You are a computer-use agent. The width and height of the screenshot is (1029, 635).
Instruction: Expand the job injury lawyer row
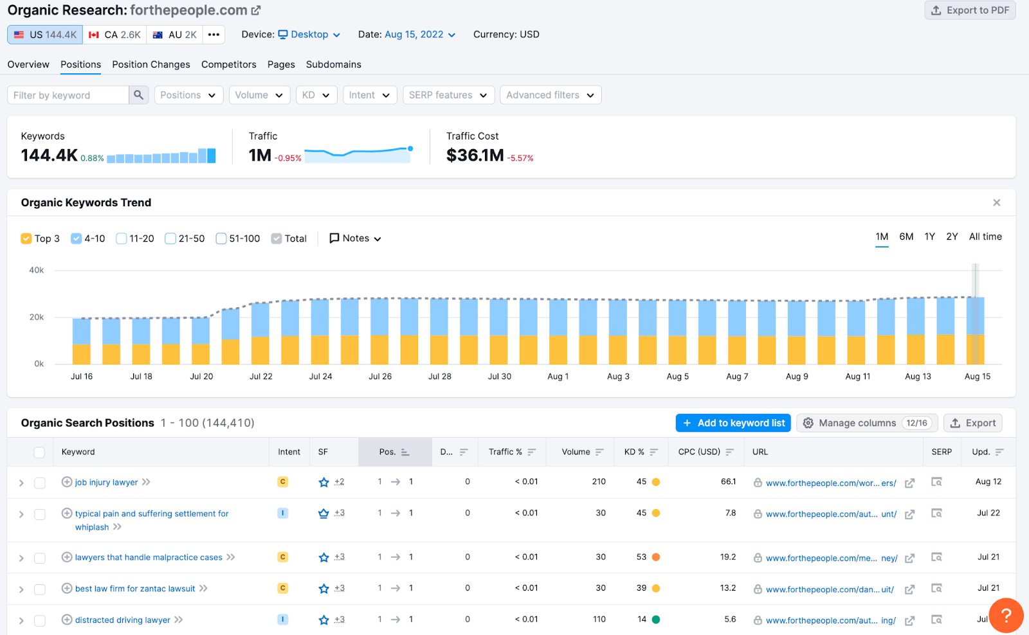pos(21,483)
